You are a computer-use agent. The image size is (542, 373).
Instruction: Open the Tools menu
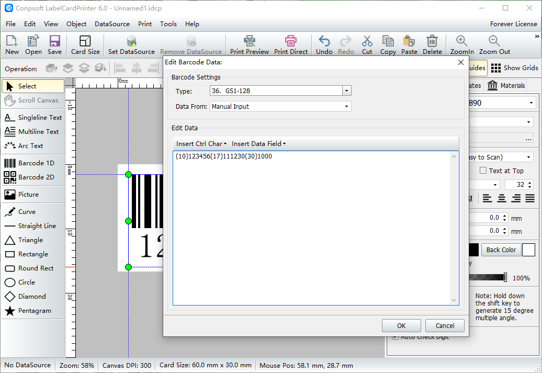168,24
